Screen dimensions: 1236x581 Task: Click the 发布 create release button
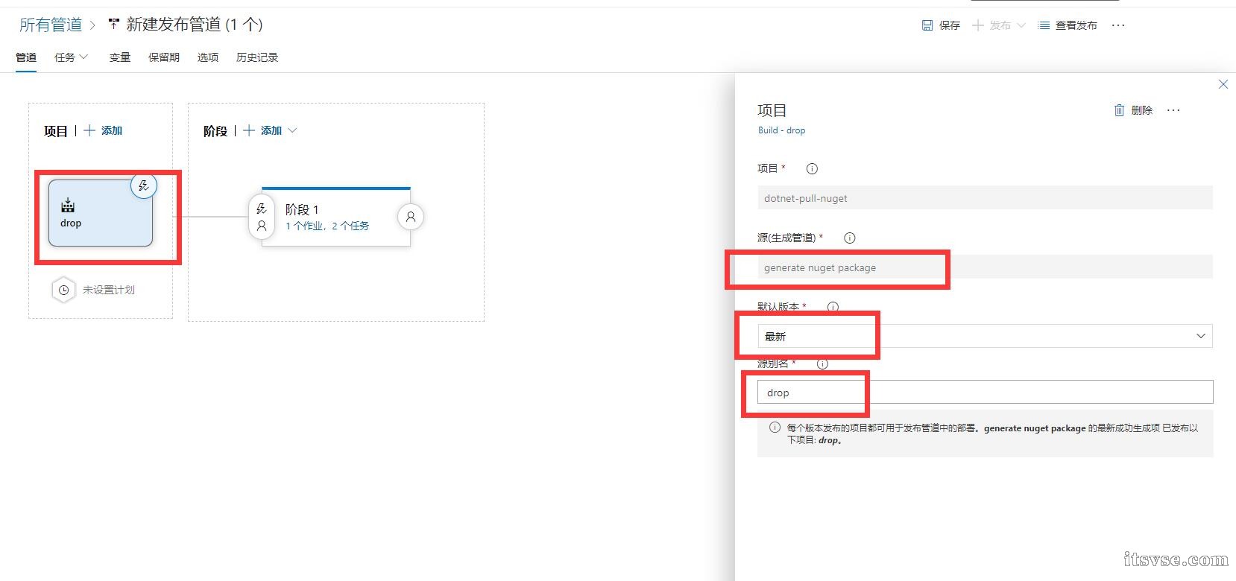[991, 25]
